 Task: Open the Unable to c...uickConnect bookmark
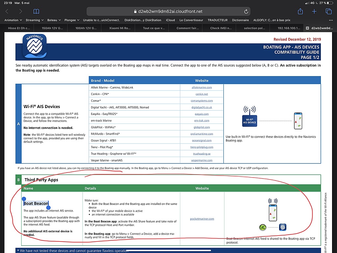click(101, 20)
